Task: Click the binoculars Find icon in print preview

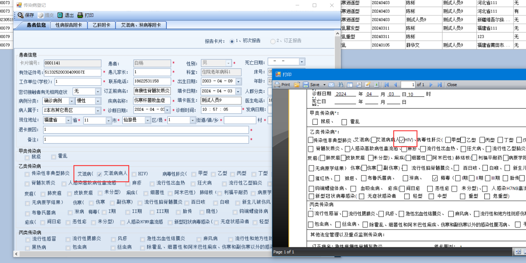Action: pyautogui.click(x=340, y=85)
